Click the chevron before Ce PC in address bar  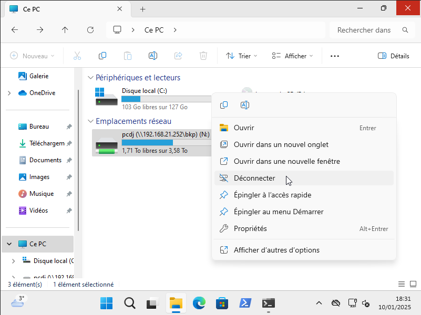[133, 30]
